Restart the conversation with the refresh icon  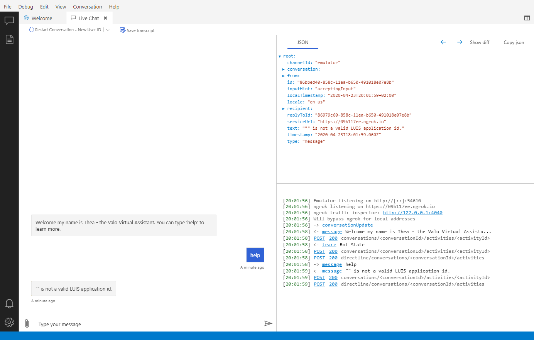click(x=31, y=30)
